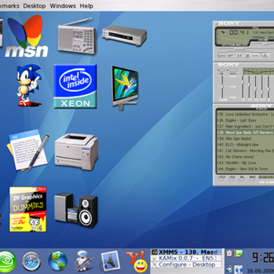This screenshot has height=274, width=274.
Task: Select playlist track 141 Cat Stevens
Action: [x=245, y=151]
